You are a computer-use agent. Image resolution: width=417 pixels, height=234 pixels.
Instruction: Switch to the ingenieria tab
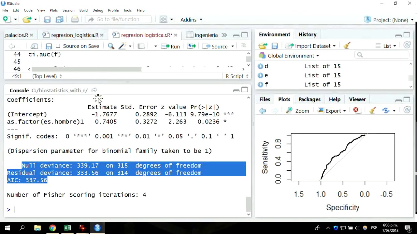[202, 35]
